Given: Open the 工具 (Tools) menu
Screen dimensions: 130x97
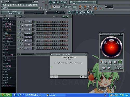Looking at the screenshot, I should click(x=30, y=5).
